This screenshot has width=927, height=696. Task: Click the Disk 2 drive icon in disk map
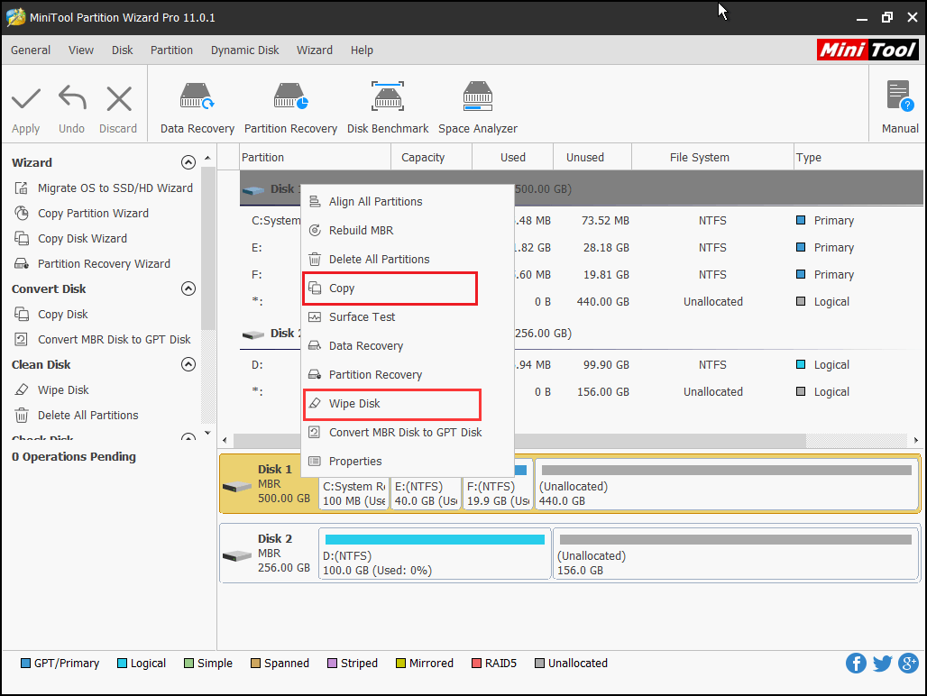(237, 556)
